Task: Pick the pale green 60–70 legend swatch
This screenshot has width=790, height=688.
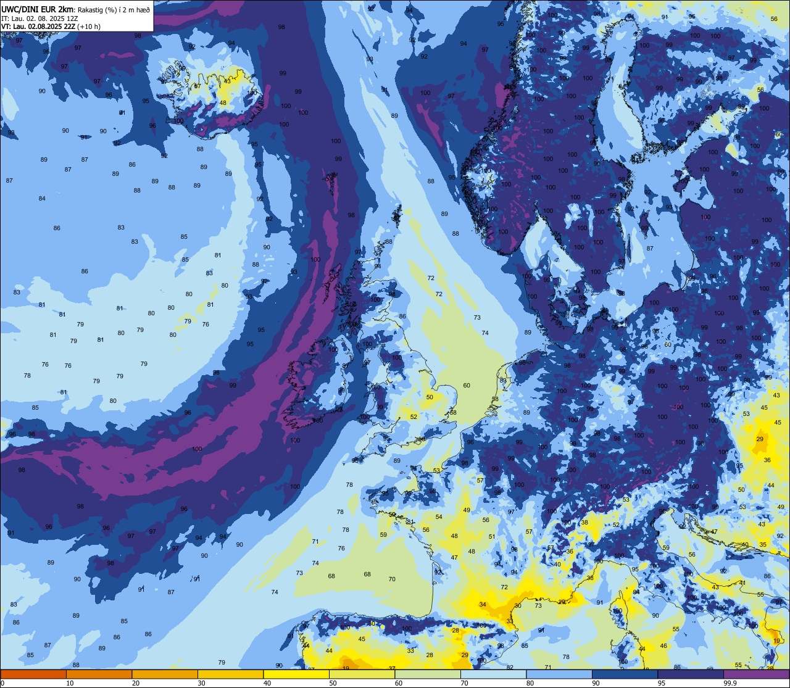Action: tap(428, 674)
